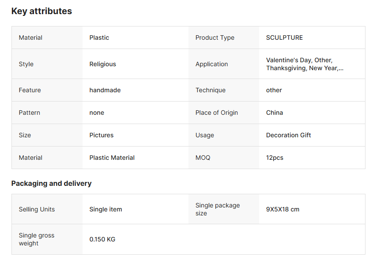369x260 pixels.
Task: Select the Pattern value 'none'
Action: 97,113
